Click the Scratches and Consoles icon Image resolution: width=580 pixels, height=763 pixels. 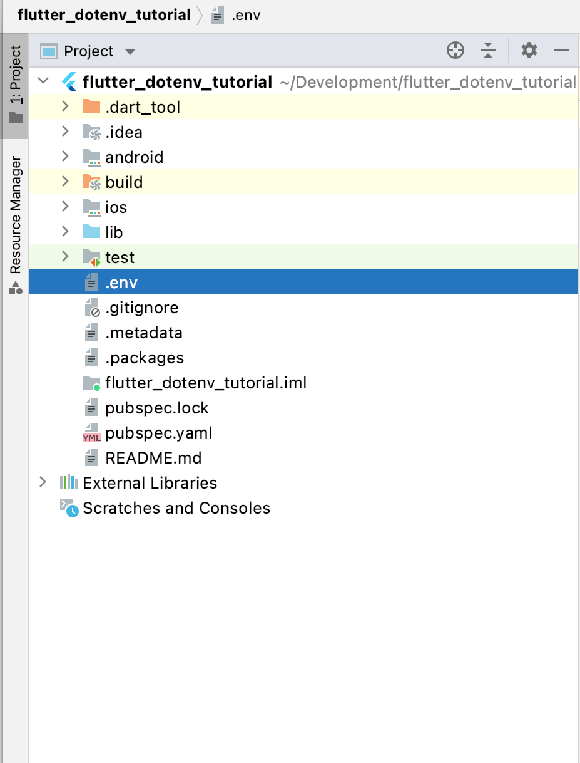point(69,508)
